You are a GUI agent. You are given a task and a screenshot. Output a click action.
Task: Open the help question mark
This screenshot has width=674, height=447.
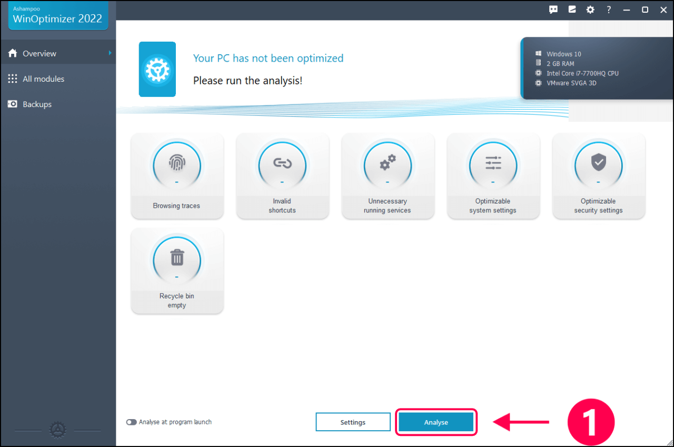point(609,9)
